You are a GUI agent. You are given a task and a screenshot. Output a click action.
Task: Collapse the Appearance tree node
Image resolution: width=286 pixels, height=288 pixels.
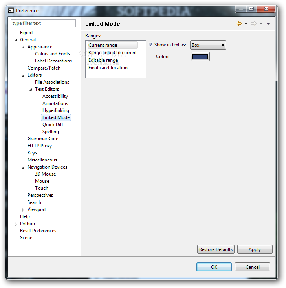[x=23, y=47]
